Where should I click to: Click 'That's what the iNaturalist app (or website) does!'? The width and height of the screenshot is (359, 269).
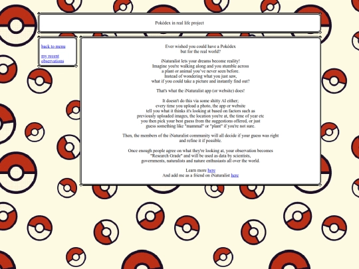coord(200,91)
